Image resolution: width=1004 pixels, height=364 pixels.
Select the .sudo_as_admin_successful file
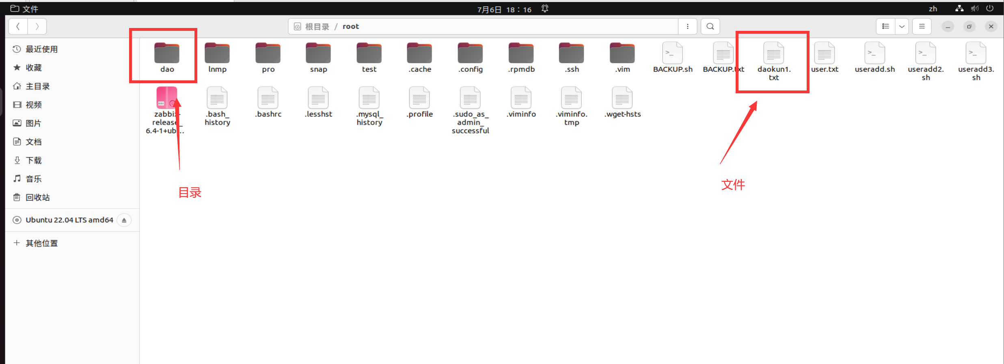[x=470, y=110]
